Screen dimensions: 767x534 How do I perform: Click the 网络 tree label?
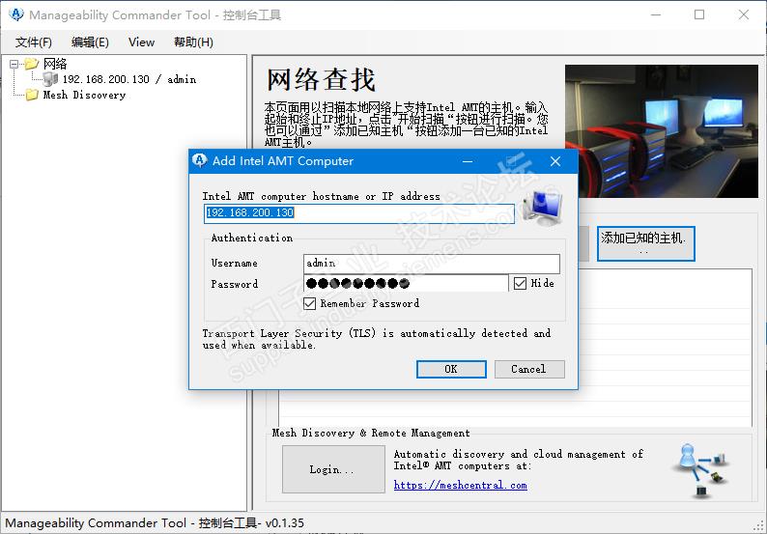click(x=55, y=64)
